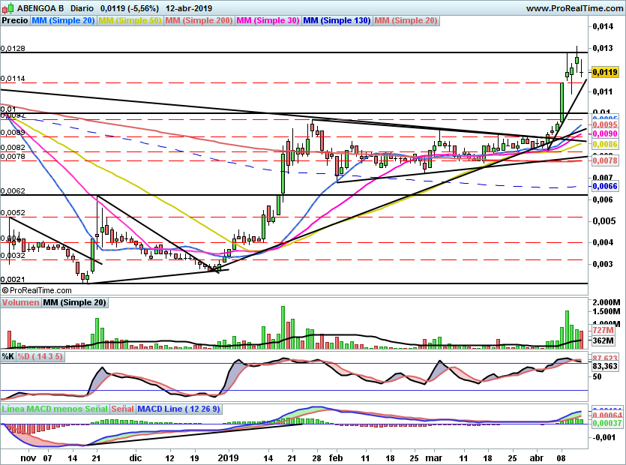Select the last red MM (Simple 20) label

(x=406, y=20)
